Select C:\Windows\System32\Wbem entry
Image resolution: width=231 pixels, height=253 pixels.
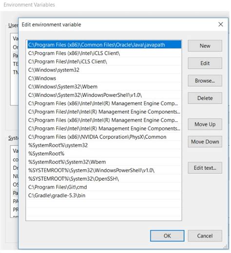tap(104, 87)
